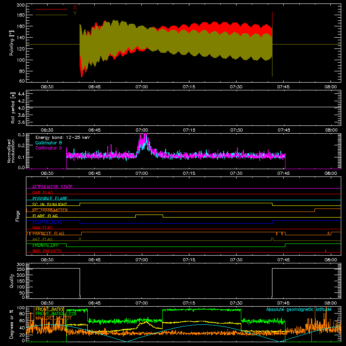
Task: Click 07:30 tick under Normalized modulation plot
Action: (x=236, y=173)
